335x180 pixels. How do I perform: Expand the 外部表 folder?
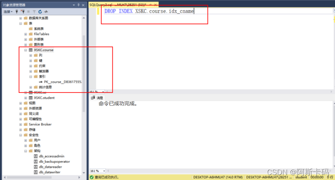[x=26, y=39]
